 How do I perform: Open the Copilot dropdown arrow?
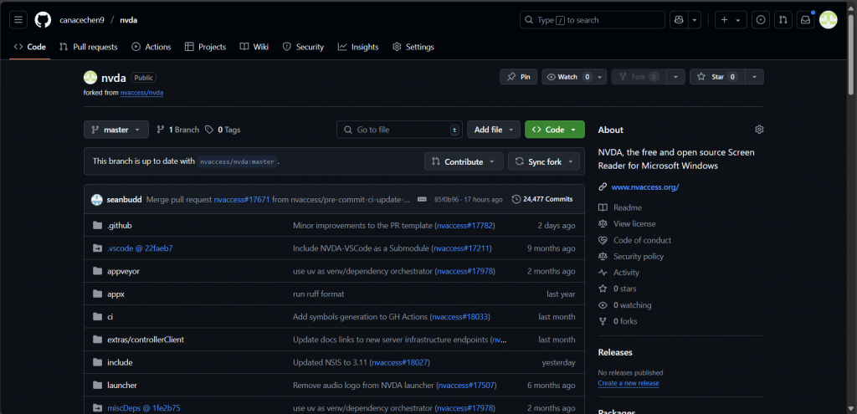pos(695,20)
